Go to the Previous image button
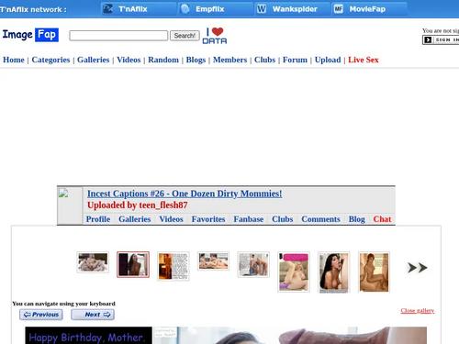The image size is (459, 344). click(41, 315)
